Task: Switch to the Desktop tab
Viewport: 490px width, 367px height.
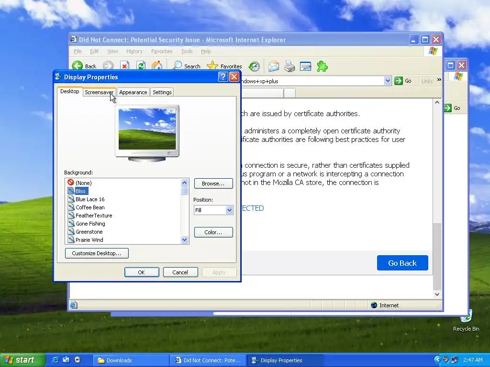Action: pos(70,91)
